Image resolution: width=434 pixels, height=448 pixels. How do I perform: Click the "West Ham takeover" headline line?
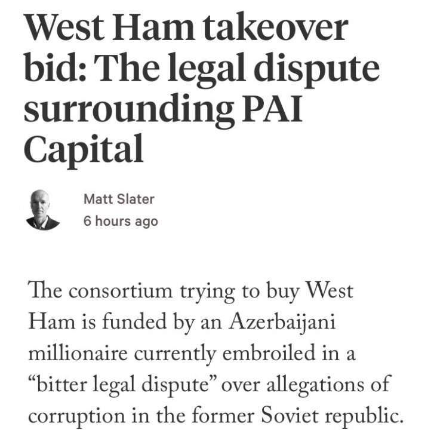point(186,30)
